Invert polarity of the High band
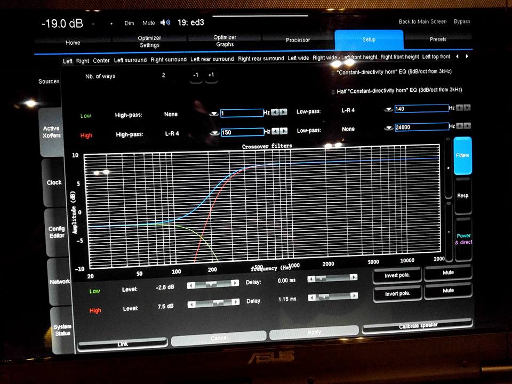The height and width of the screenshot is (384, 512). coord(397,294)
